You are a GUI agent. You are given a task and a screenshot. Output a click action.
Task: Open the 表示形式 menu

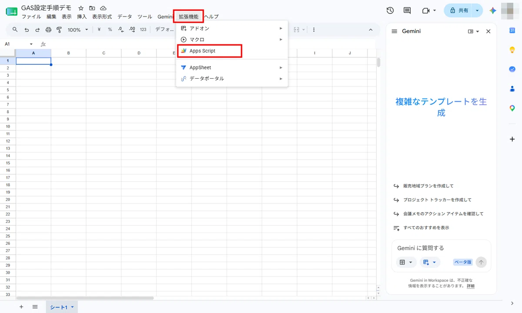(102, 17)
